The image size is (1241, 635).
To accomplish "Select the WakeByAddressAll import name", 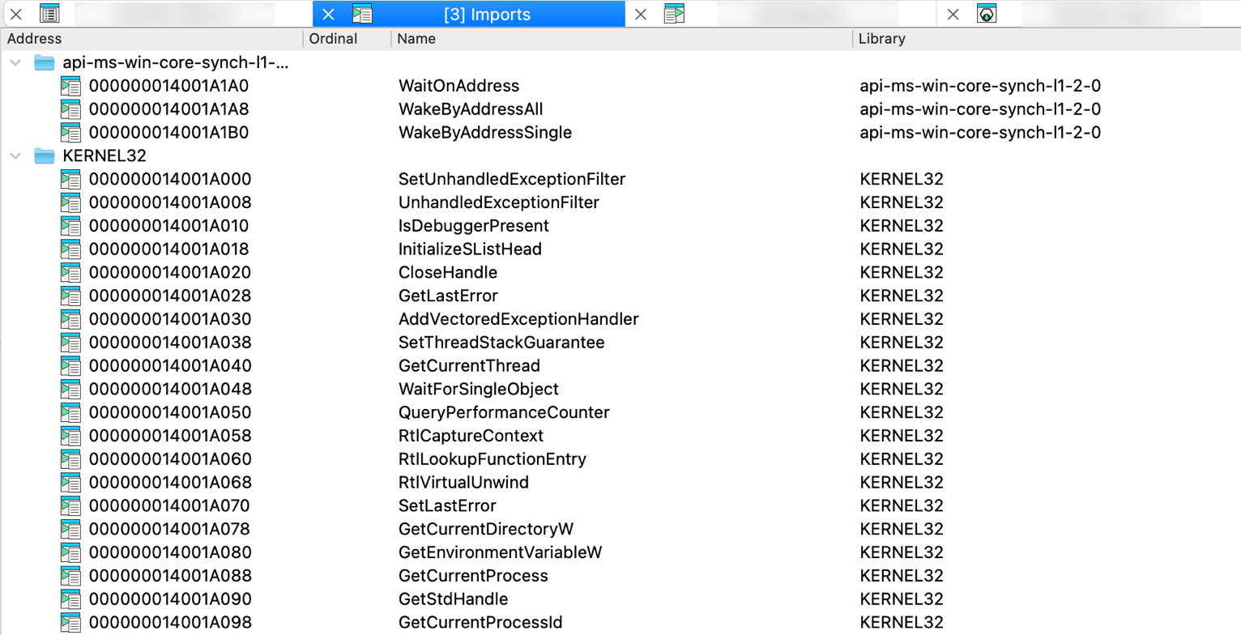I will [x=470, y=109].
